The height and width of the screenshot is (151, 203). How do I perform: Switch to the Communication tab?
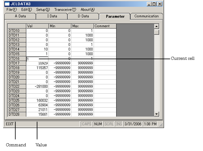point(146,16)
